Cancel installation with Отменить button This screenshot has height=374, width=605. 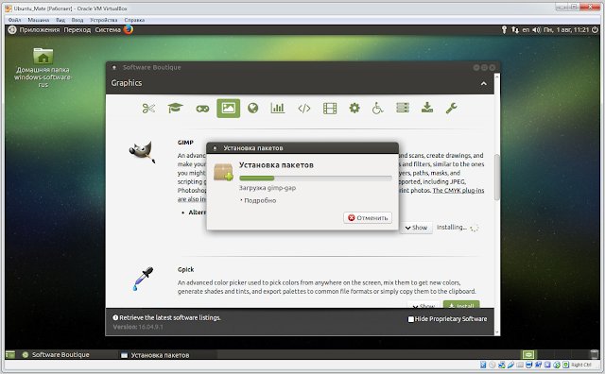click(x=368, y=218)
